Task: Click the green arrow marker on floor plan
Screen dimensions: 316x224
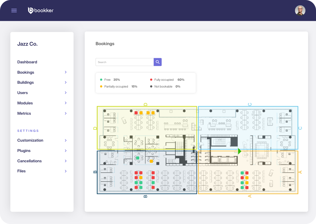Action: tap(239, 151)
